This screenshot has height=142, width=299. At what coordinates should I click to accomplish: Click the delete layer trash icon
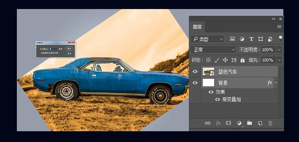click(270, 123)
